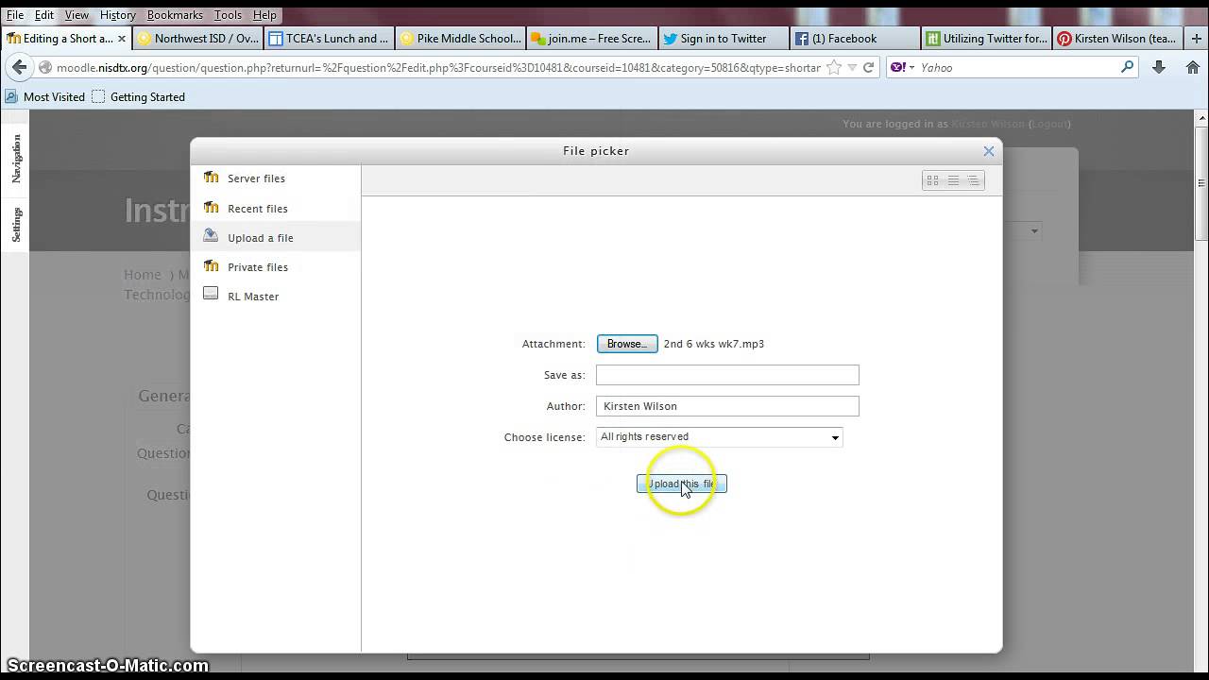Click the Home breadcrumb link
1209x680 pixels.
pyautogui.click(x=143, y=275)
